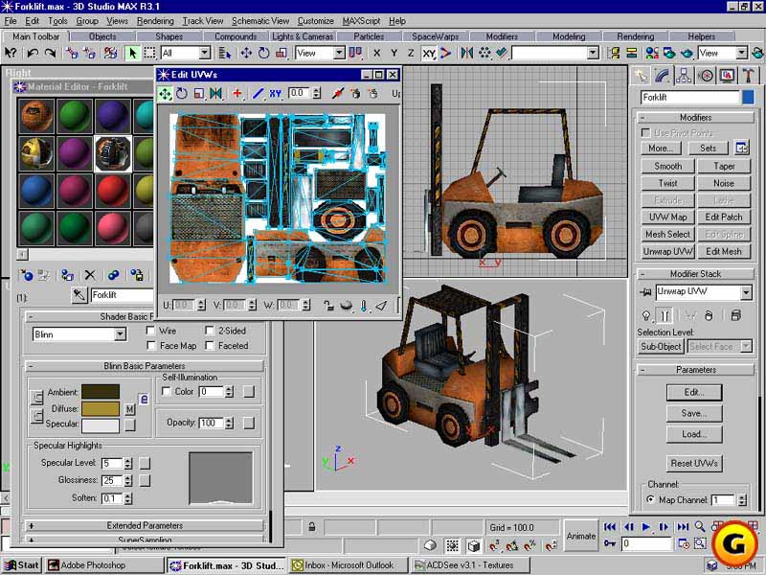The image size is (766, 575).
Task: Click the Save... button in Parameters
Action: [x=694, y=414]
